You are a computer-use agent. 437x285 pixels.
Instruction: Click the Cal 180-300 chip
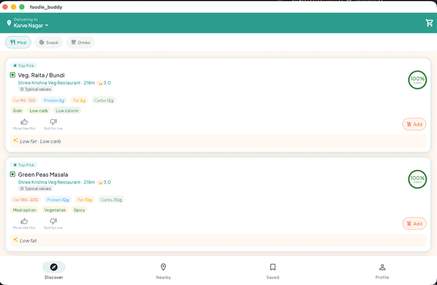click(x=25, y=200)
